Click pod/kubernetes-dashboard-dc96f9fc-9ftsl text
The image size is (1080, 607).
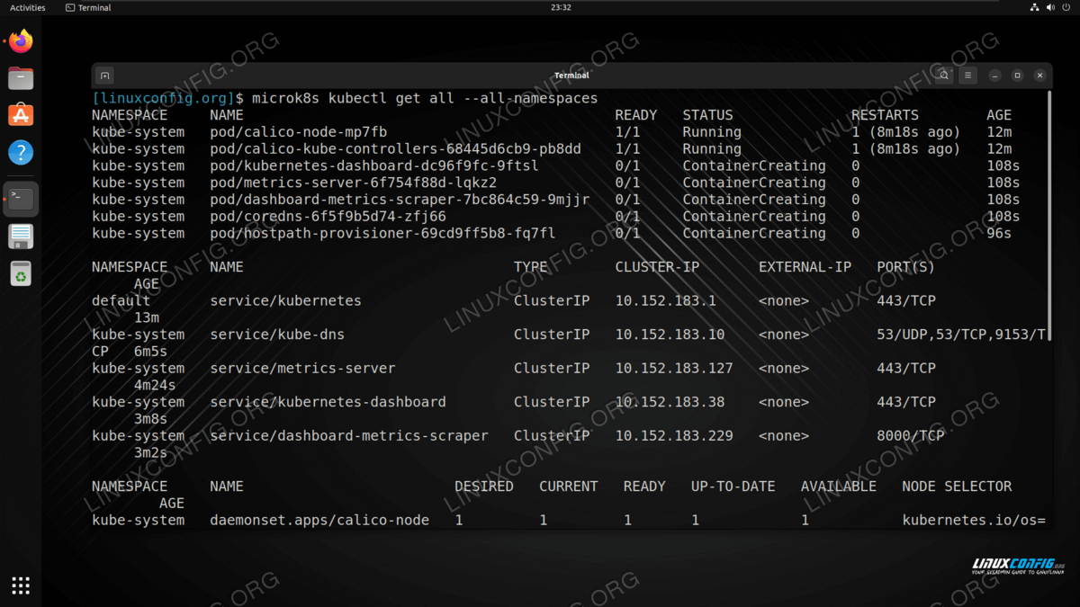click(x=374, y=165)
